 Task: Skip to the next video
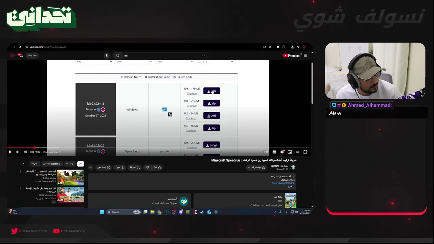pos(18,152)
